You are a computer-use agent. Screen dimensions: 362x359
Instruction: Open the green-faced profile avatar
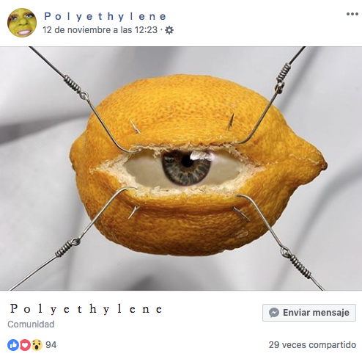[x=22, y=23]
